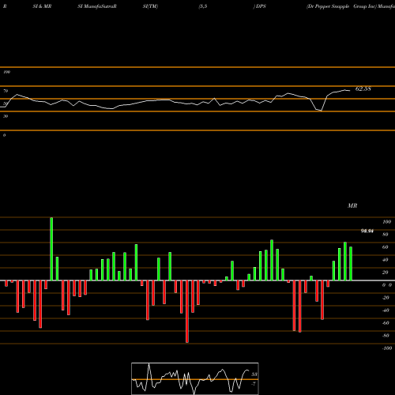Click the '-7' value in mini chart
The height and width of the screenshot is (395, 395).
click(x=254, y=384)
